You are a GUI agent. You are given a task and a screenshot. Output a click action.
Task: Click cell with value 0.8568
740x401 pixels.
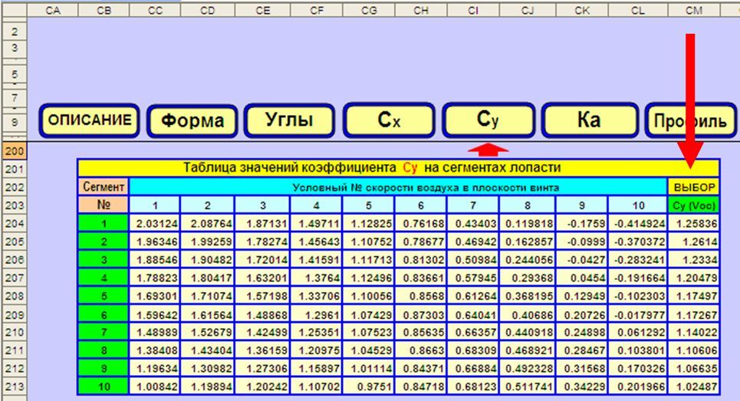click(421, 296)
